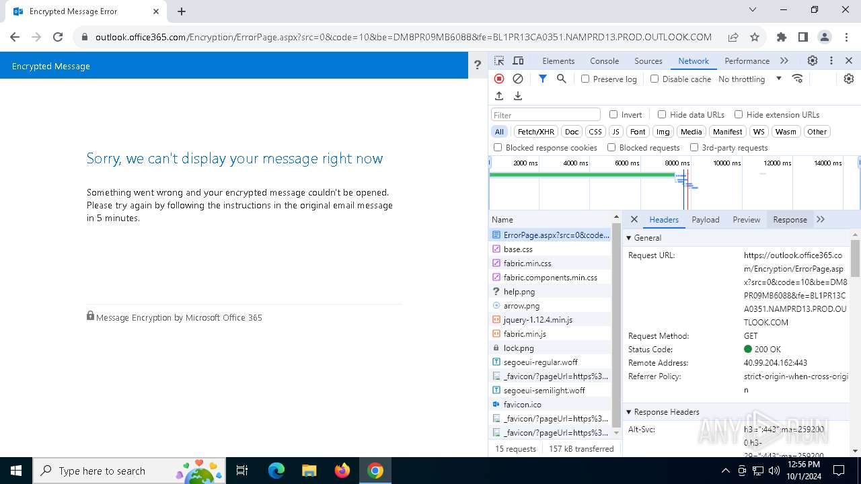
Task: Filter requests by Manifest
Action: tap(727, 132)
